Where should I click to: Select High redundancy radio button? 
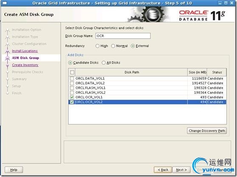tap(98, 46)
